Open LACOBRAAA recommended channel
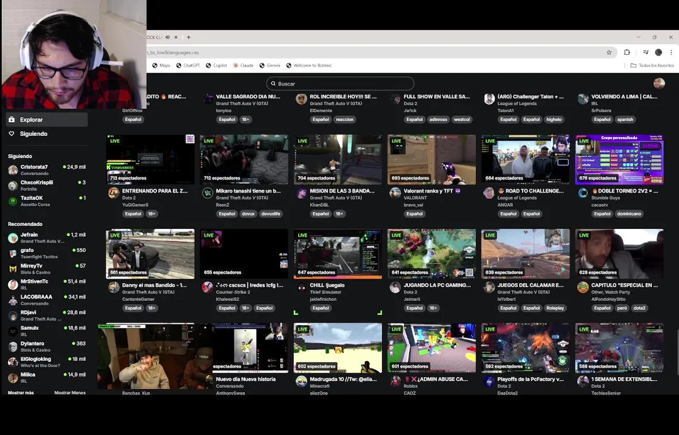This screenshot has width=679, height=435. pyautogui.click(x=46, y=300)
